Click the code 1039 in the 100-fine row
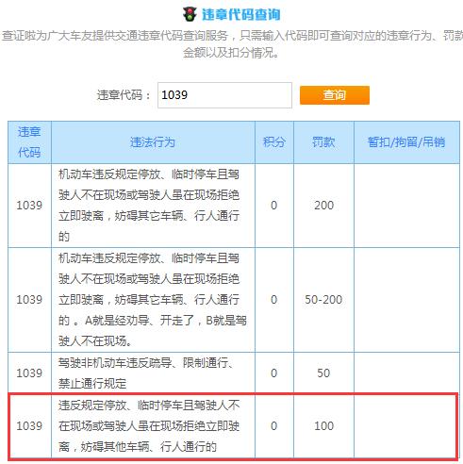This screenshot has height=464, width=463. pos(29,426)
